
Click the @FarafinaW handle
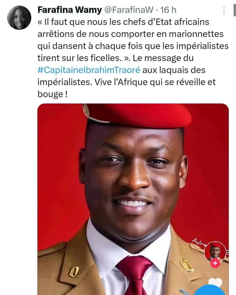(x=129, y=10)
